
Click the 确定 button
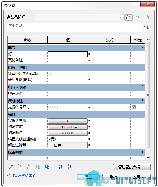[x=88, y=177]
